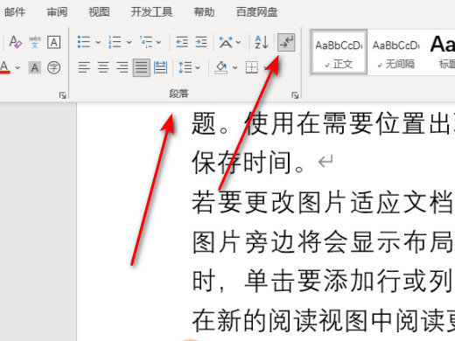Align text right
Viewport: 455px width, 341px height.
coord(122,67)
